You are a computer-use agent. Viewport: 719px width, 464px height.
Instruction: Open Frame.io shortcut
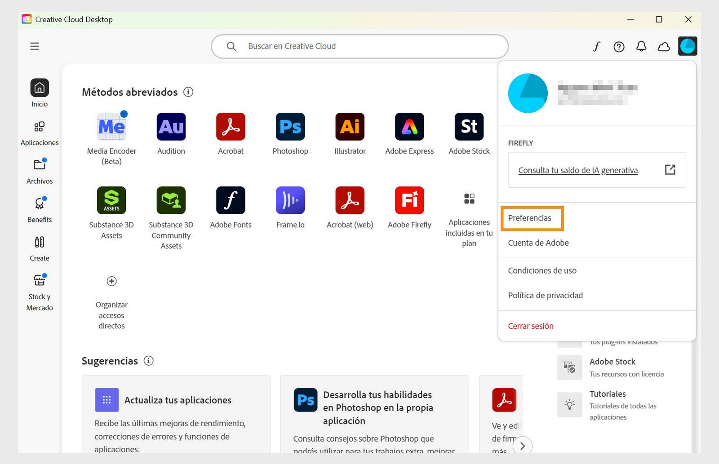click(x=290, y=201)
